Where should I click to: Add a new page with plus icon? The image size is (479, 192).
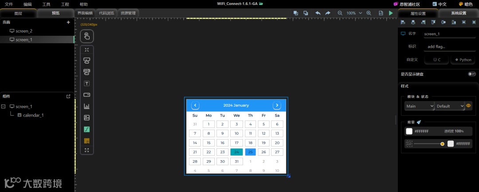point(68,22)
